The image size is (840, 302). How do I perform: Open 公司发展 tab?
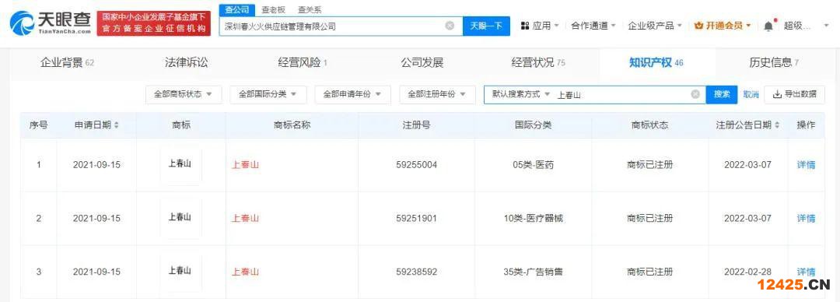click(422, 63)
